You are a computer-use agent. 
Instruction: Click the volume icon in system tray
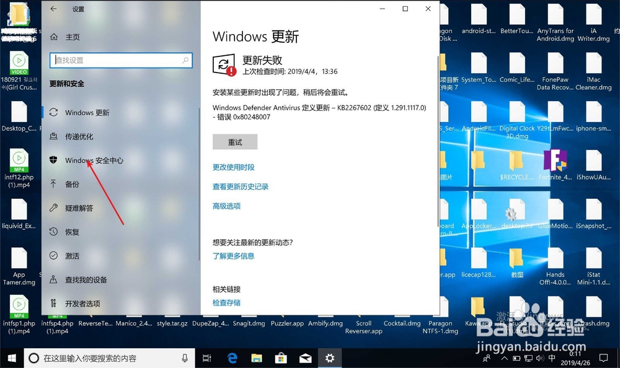pyautogui.click(x=540, y=359)
